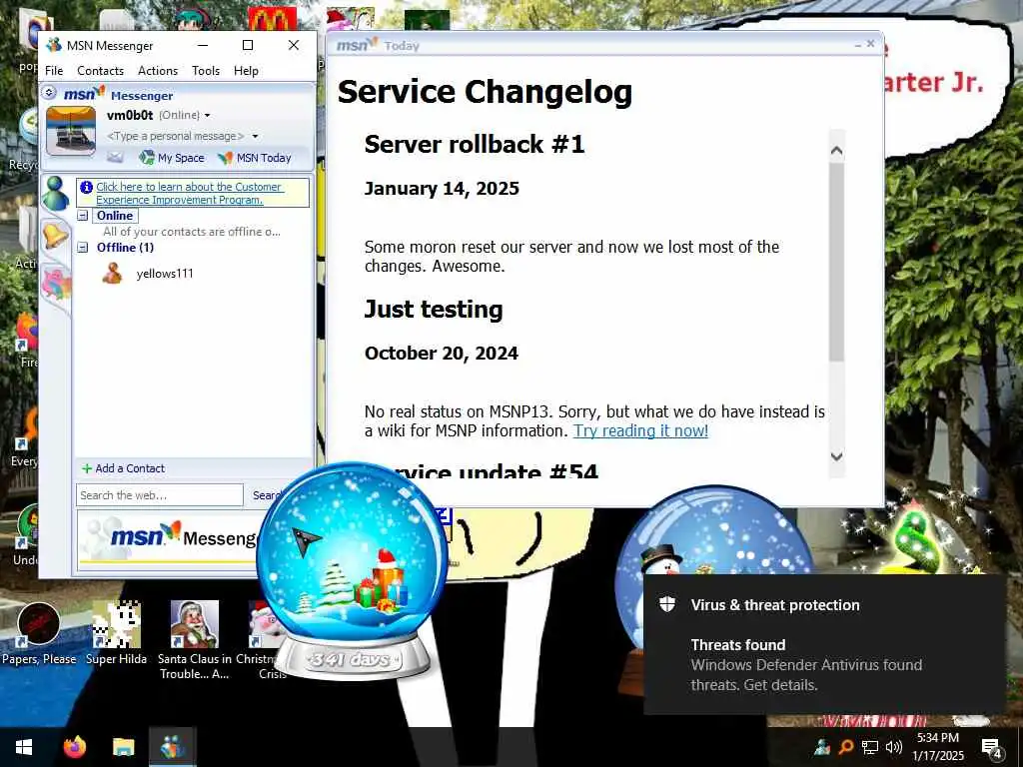Select the contacts buddy tab icon
The width and height of the screenshot is (1023, 767).
click(x=56, y=194)
